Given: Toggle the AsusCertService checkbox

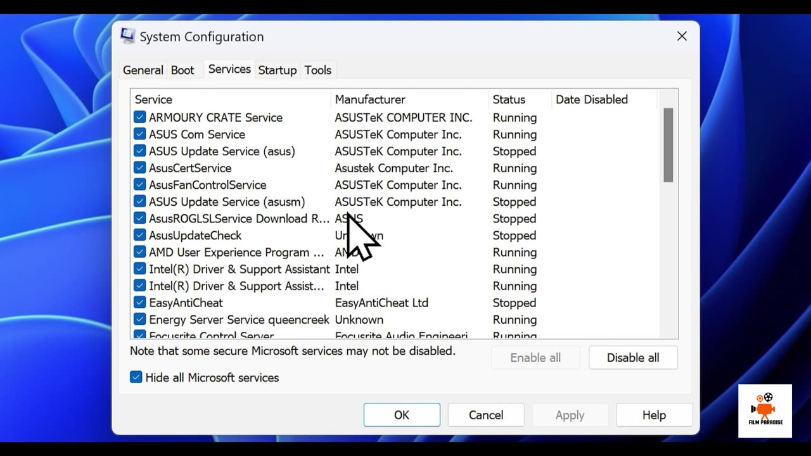Looking at the screenshot, I should coord(140,168).
